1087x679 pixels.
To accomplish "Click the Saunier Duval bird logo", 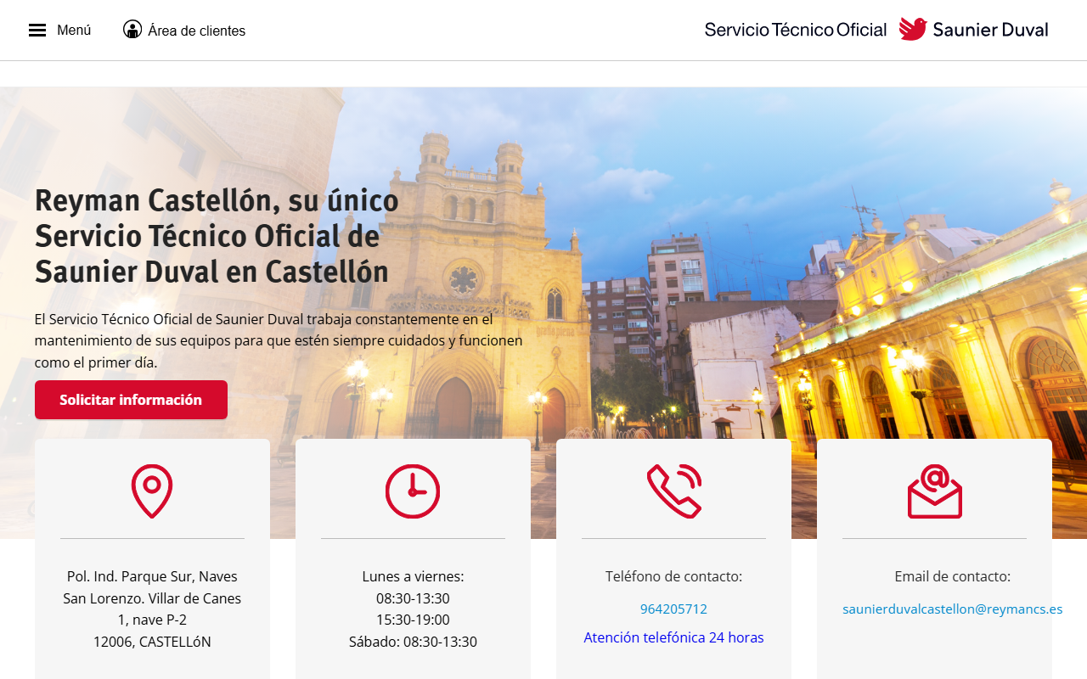I will 913,29.
